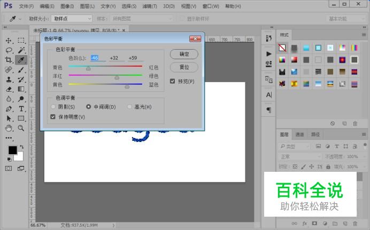
Task: Select the Eyedropper tool in toolbox
Action: [x=21, y=60]
